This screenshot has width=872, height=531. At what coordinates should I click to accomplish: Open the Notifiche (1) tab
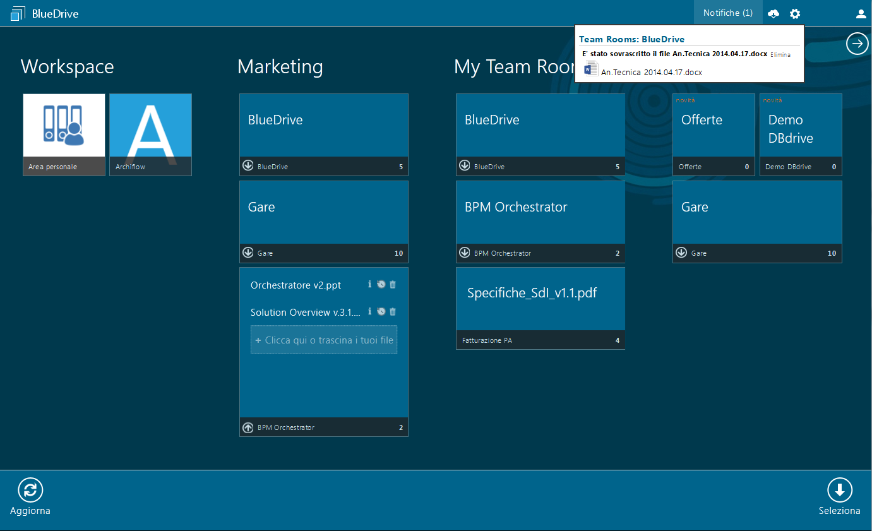[728, 13]
